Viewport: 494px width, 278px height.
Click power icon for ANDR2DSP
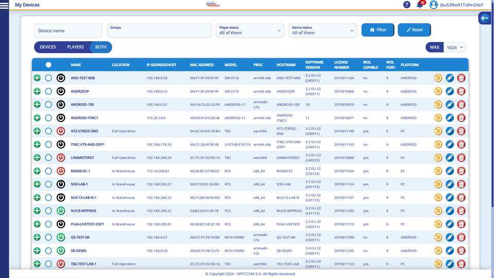point(61,92)
